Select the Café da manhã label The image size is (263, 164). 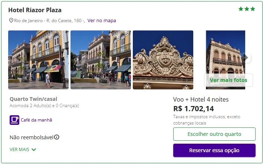click(36, 120)
